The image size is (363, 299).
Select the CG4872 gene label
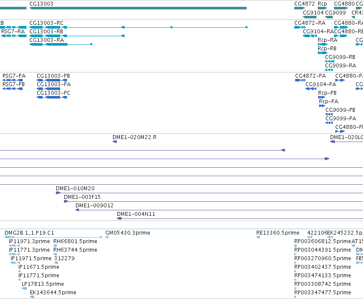click(x=305, y=4)
